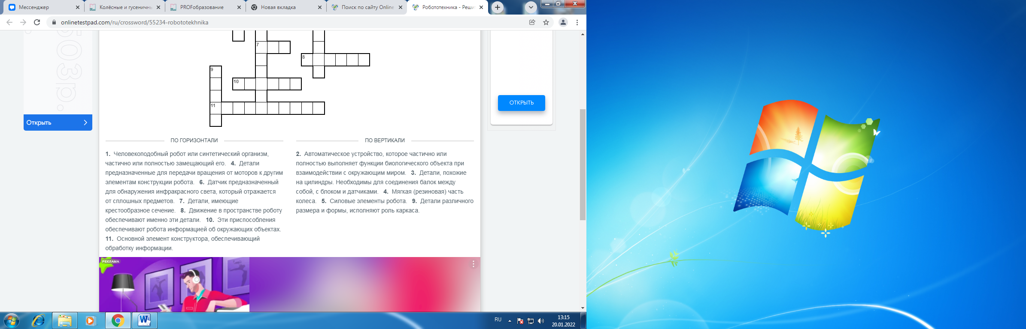Click first cell of crossword word 10
This screenshot has height=329, width=1026.
point(238,84)
